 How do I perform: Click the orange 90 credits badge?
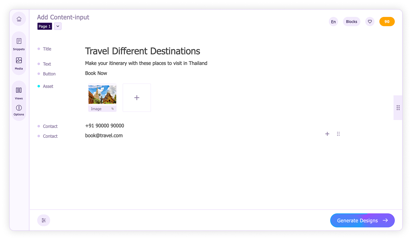tap(387, 22)
